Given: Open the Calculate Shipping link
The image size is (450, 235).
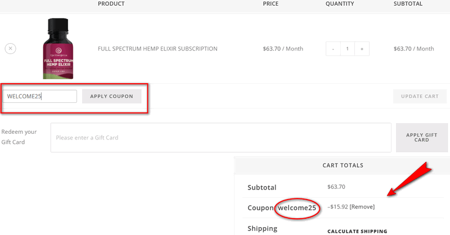Looking at the screenshot, I should (357, 231).
